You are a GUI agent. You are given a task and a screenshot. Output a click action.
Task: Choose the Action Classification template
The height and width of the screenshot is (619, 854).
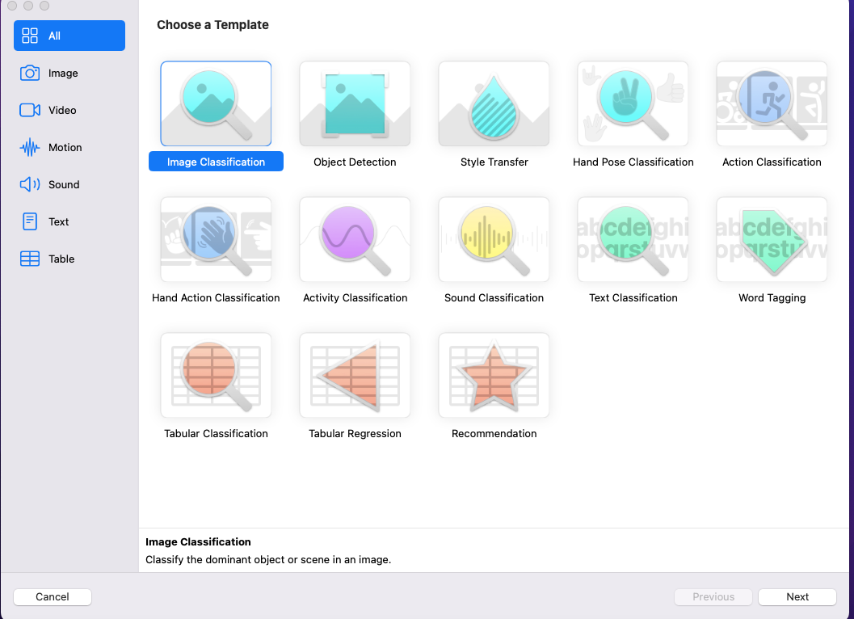pyautogui.click(x=772, y=103)
